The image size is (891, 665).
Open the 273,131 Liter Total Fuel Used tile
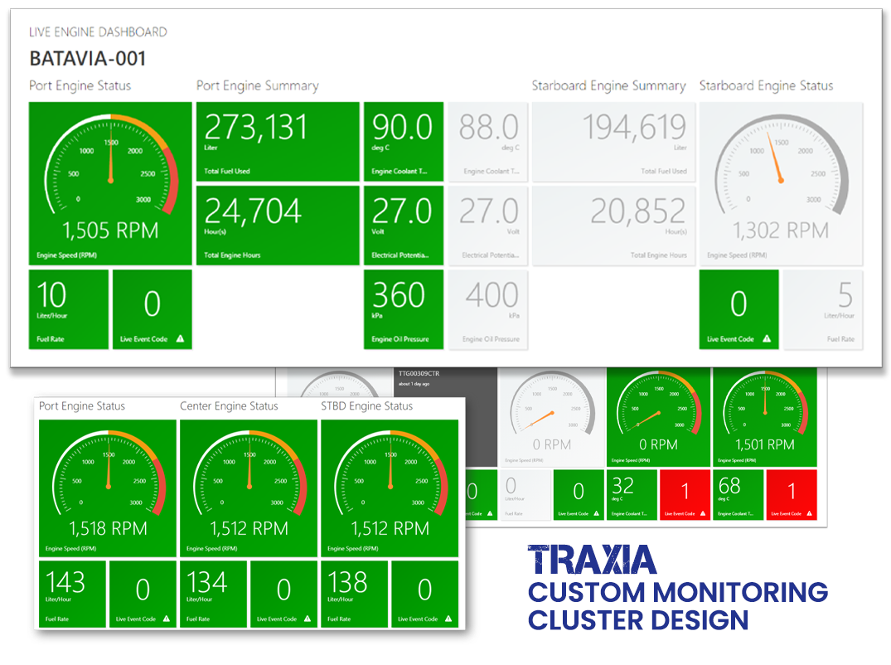tap(278, 141)
